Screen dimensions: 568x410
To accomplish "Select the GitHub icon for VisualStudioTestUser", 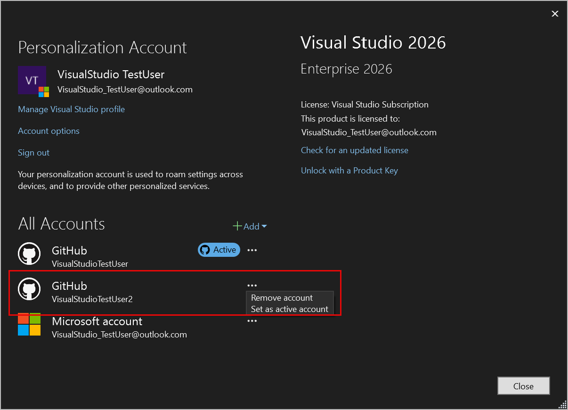I will 29,254.
